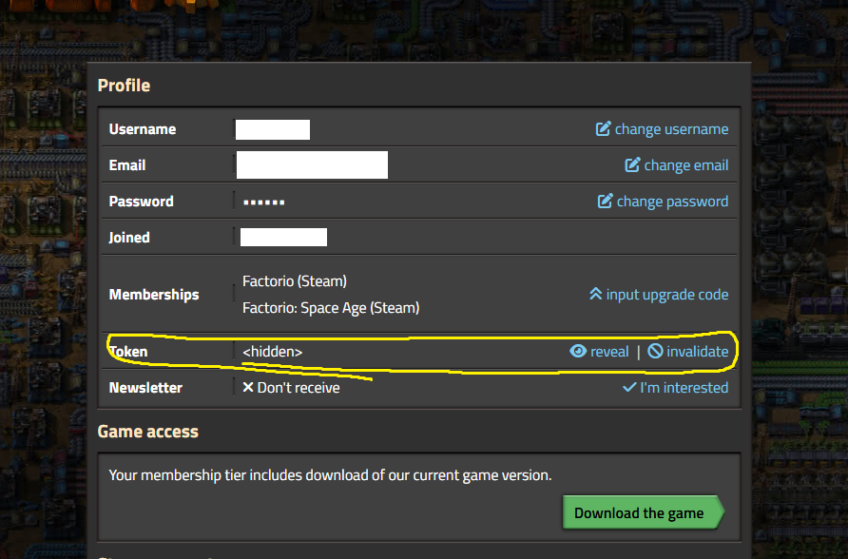Click the change username link

click(x=671, y=129)
